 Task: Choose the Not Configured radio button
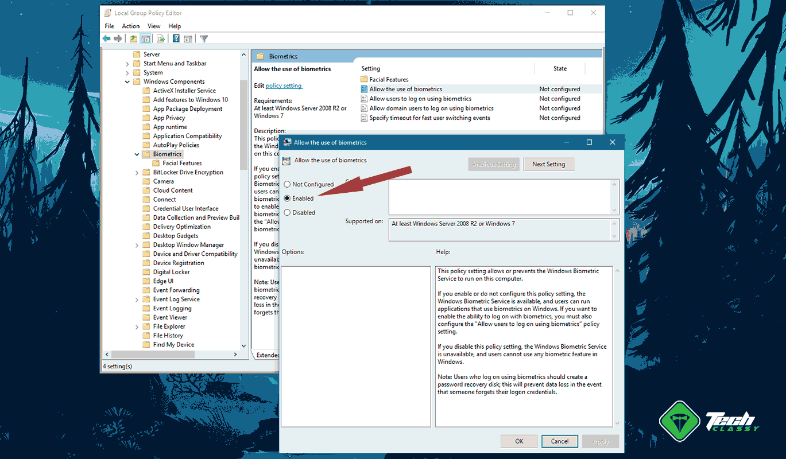point(287,184)
